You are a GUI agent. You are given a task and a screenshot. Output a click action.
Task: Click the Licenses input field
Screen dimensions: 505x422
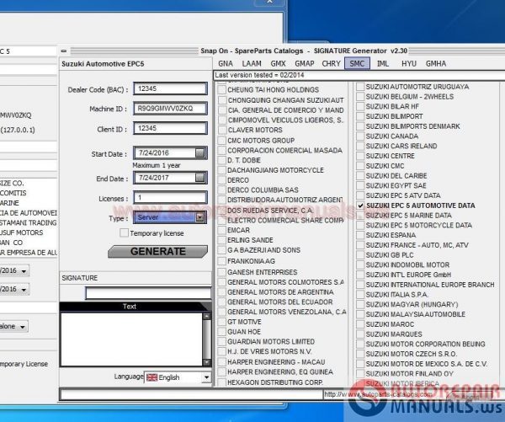(x=170, y=197)
